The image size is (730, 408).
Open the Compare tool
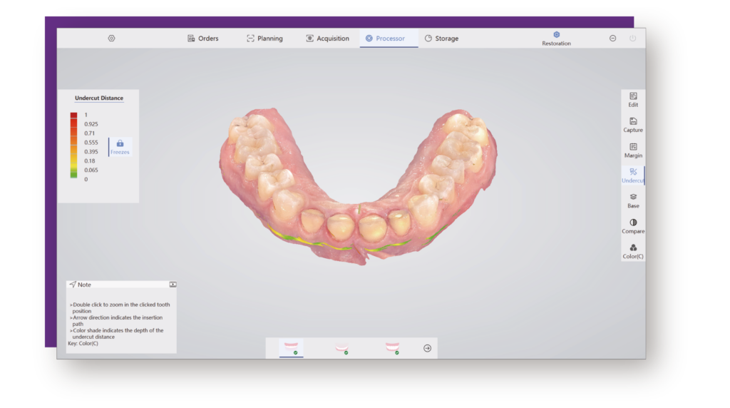tap(633, 226)
